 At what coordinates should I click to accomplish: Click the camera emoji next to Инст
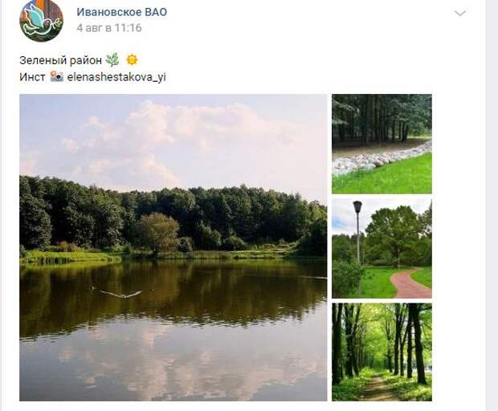point(56,76)
